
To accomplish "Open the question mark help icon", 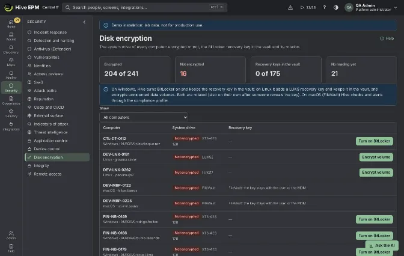I will tap(325, 7).
